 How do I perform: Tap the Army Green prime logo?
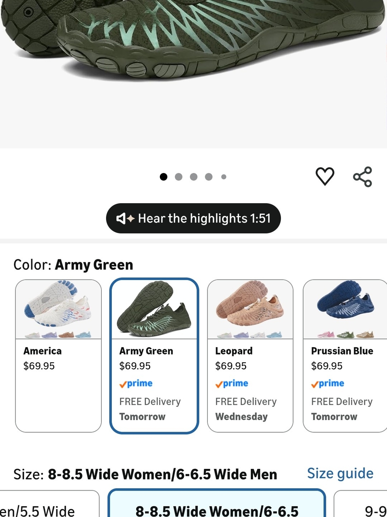coord(136,384)
